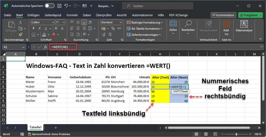
Task: Add a new sheet with plus icon
Action: point(56,128)
